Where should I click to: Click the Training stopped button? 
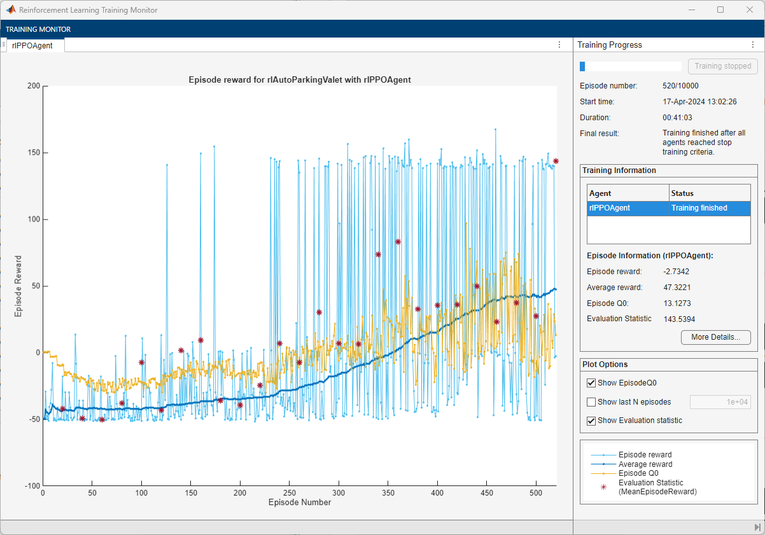click(x=722, y=66)
